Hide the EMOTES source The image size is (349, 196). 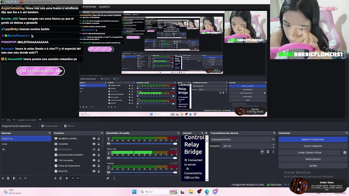coord(94,171)
